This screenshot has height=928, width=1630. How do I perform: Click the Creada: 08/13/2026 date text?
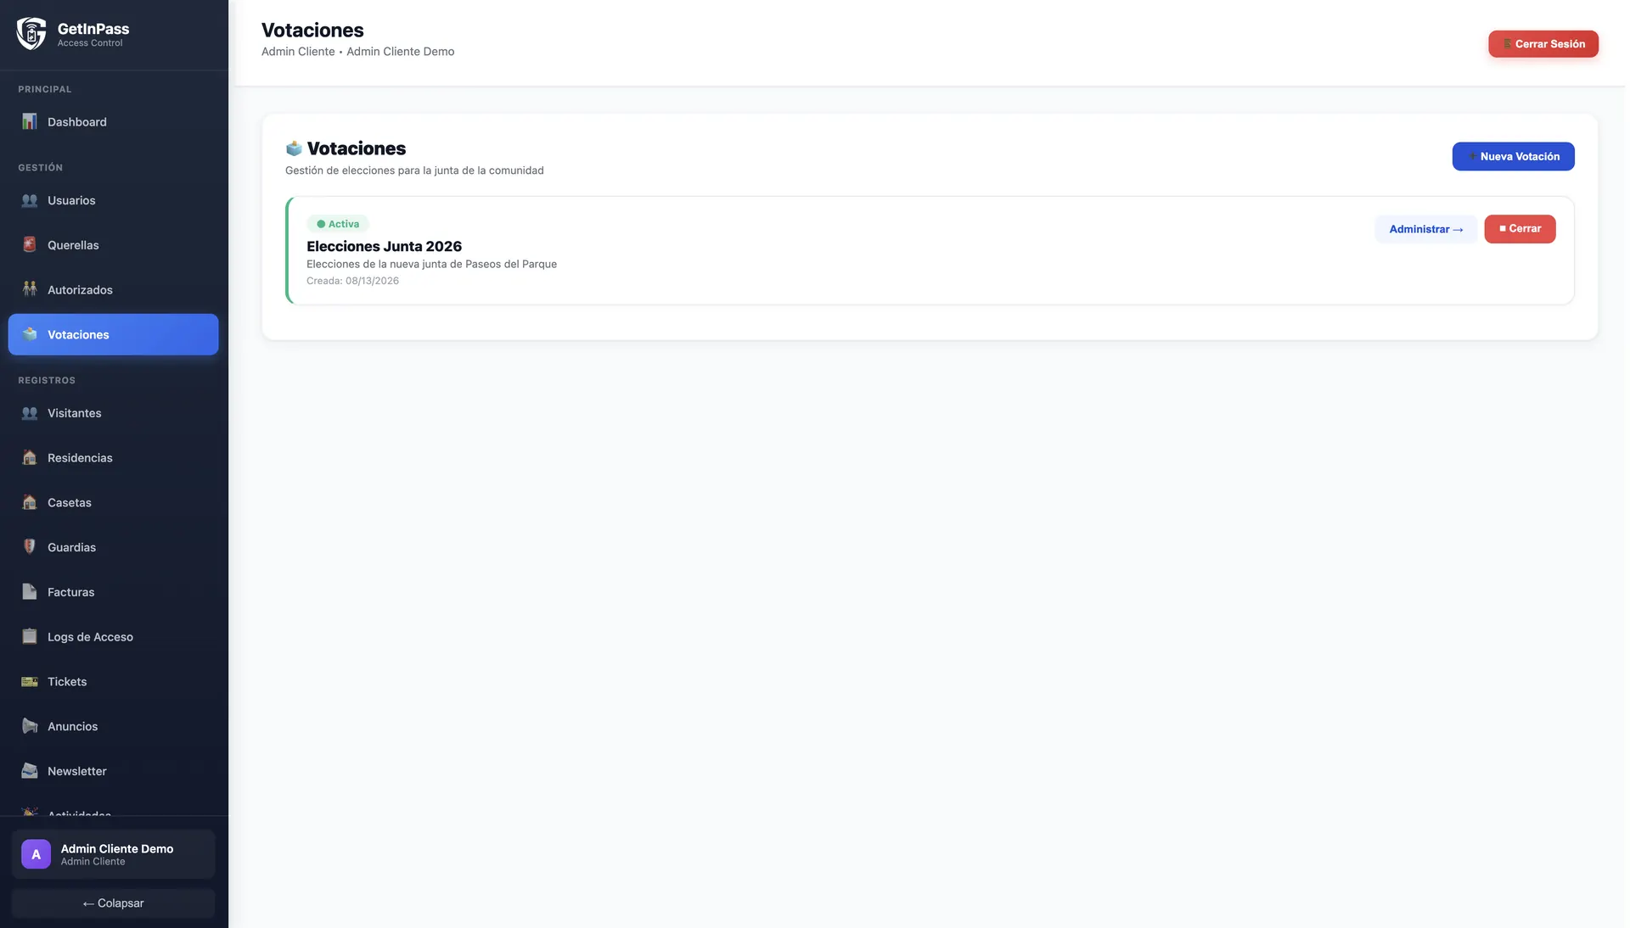352,281
